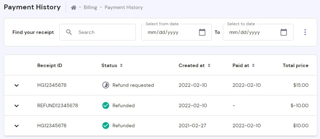Open the to-date calendar picker icon
Image resolution: width=320 pixels, height=139 pixels.
click(x=284, y=32)
